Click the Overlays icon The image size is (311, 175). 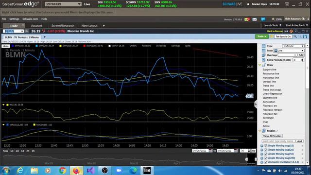pyautogui.click(x=263, y=55)
